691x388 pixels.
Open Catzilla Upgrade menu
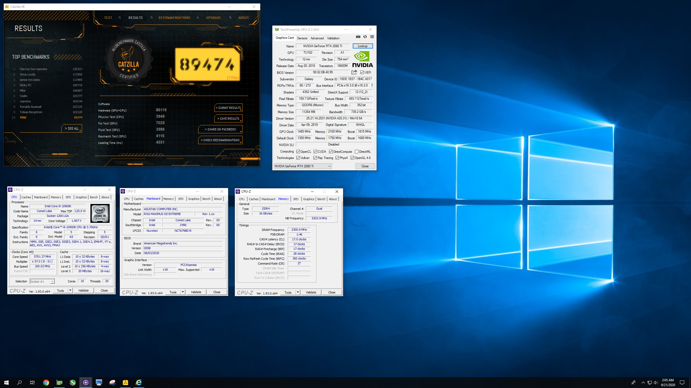point(214,18)
